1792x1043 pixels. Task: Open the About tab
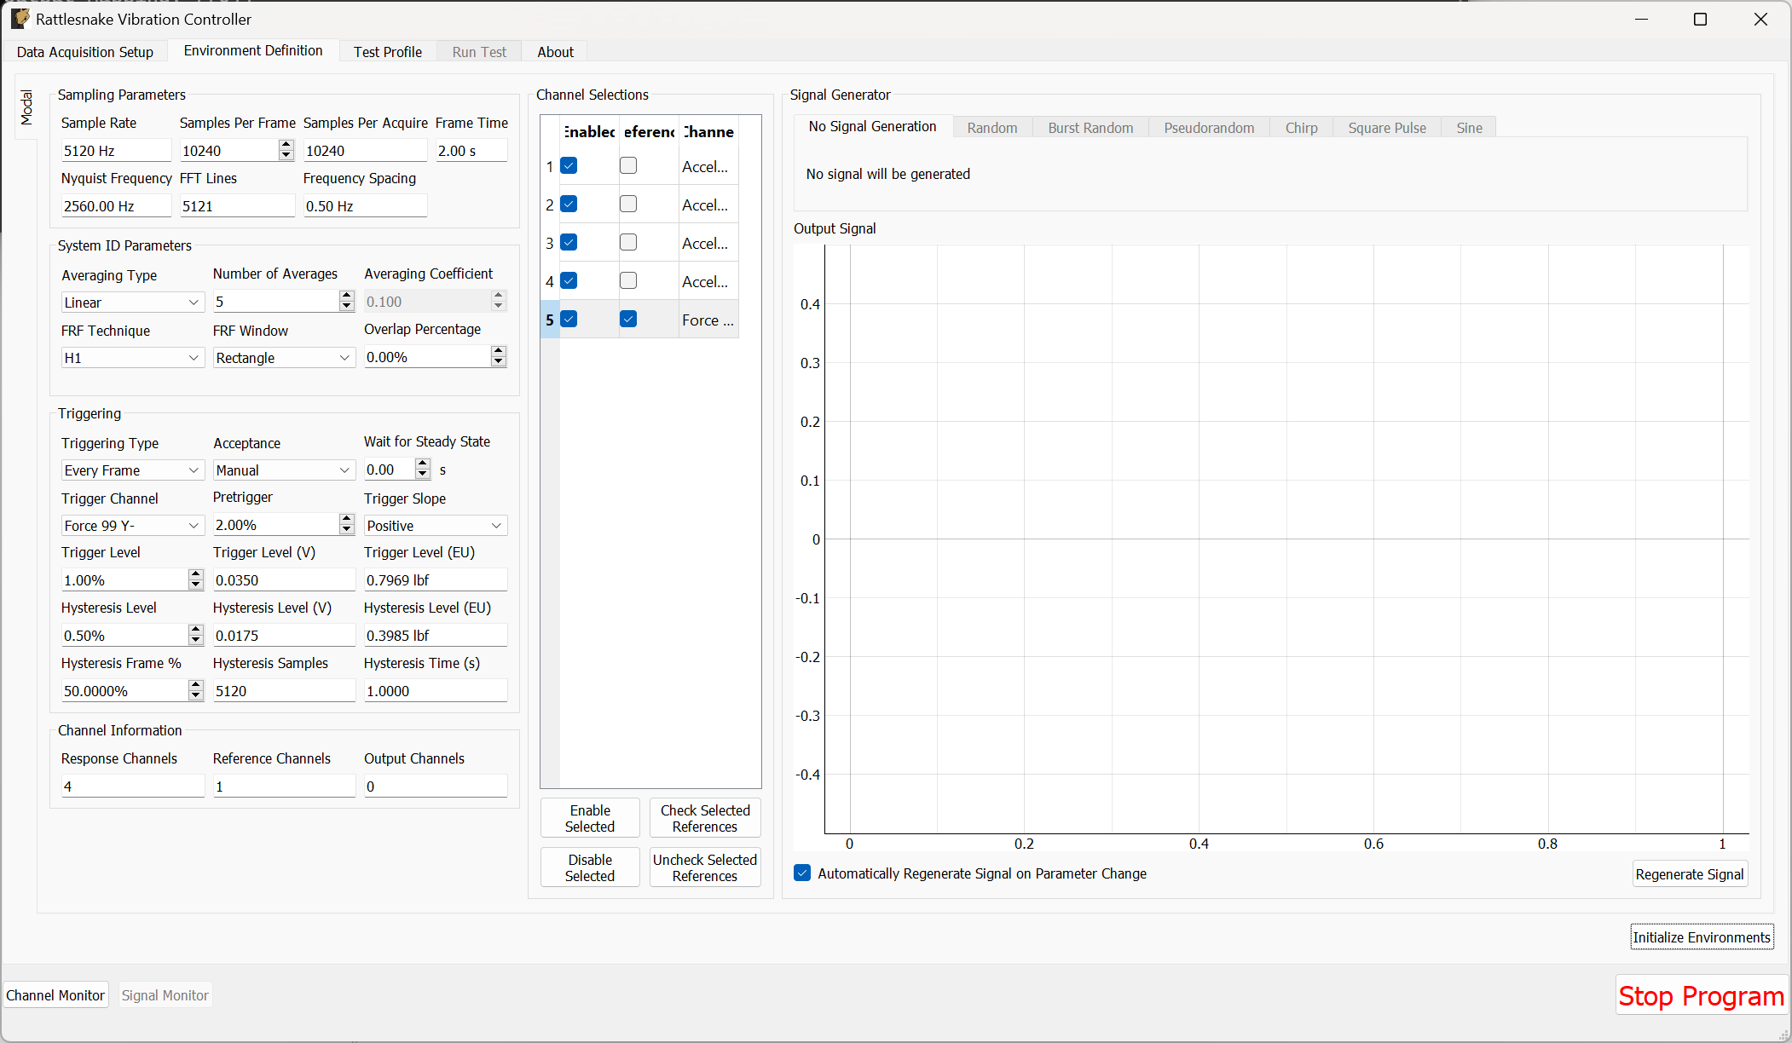(555, 51)
